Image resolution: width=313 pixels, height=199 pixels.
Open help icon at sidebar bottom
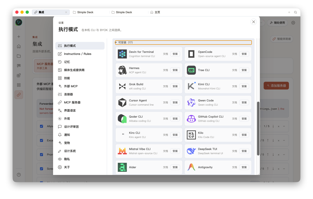tap(19, 175)
